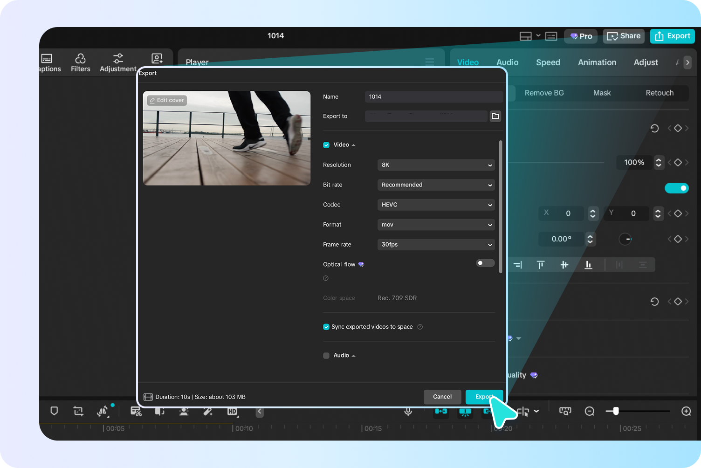
Task: Click the folder icon next to Export to
Action: click(495, 116)
